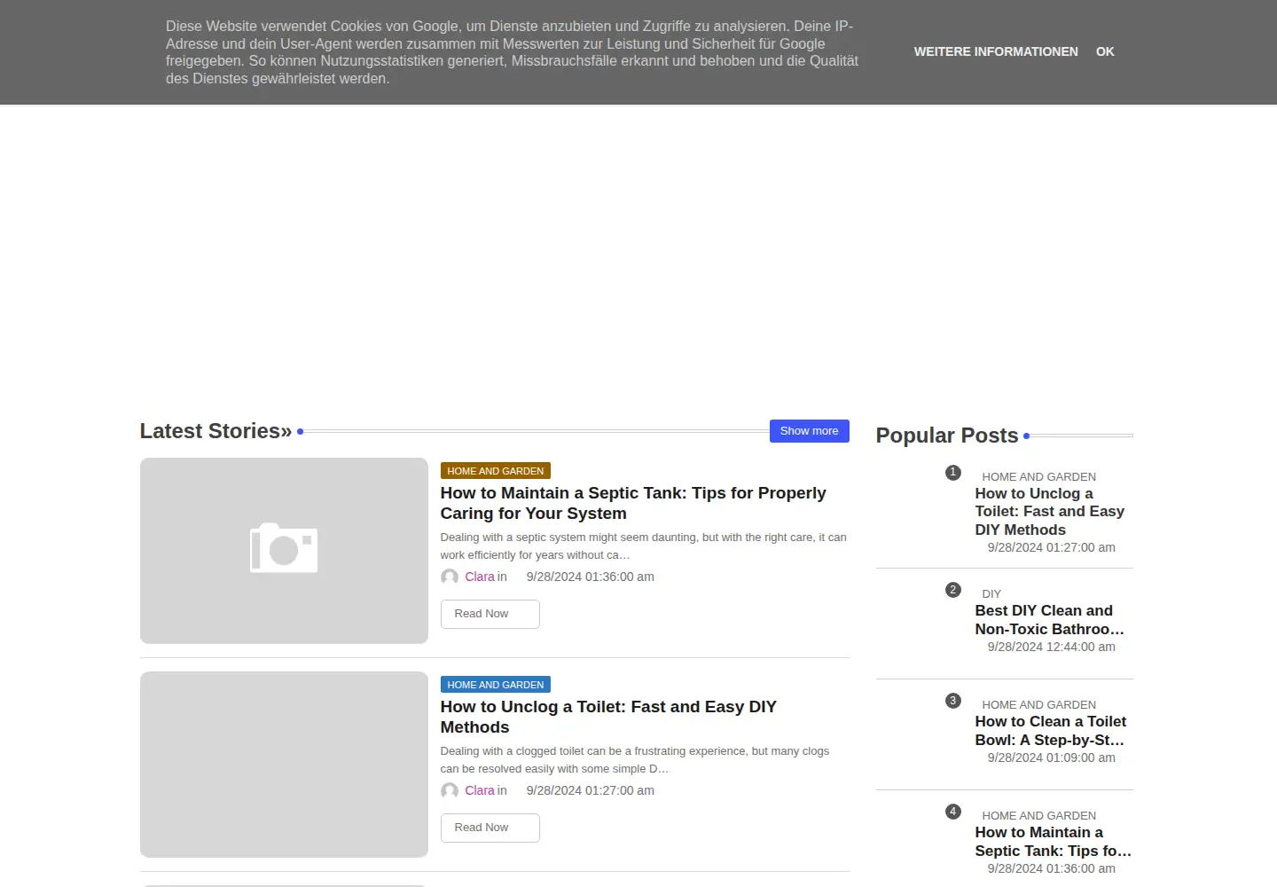The image size is (1277, 887).
Task: Click HOME AND GARDEN label above popular post 3
Action: pyautogui.click(x=1038, y=705)
